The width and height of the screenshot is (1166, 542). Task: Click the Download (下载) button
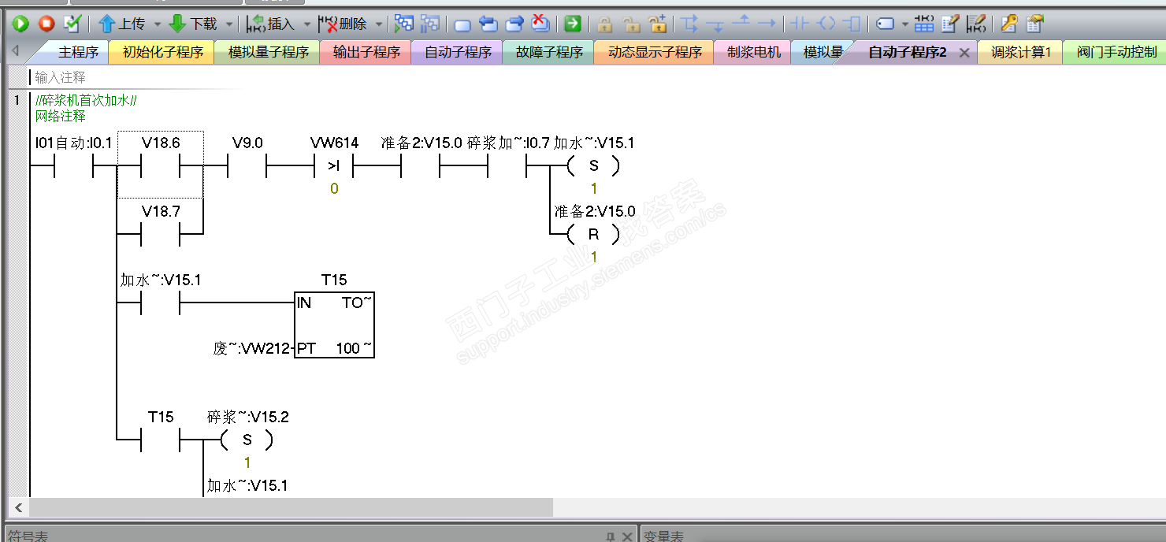[x=193, y=24]
